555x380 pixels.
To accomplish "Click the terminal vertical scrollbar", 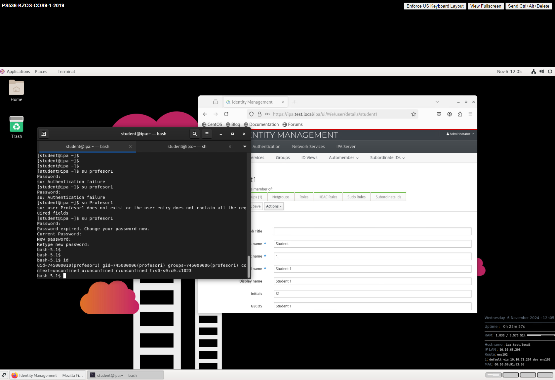I will point(249,266).
